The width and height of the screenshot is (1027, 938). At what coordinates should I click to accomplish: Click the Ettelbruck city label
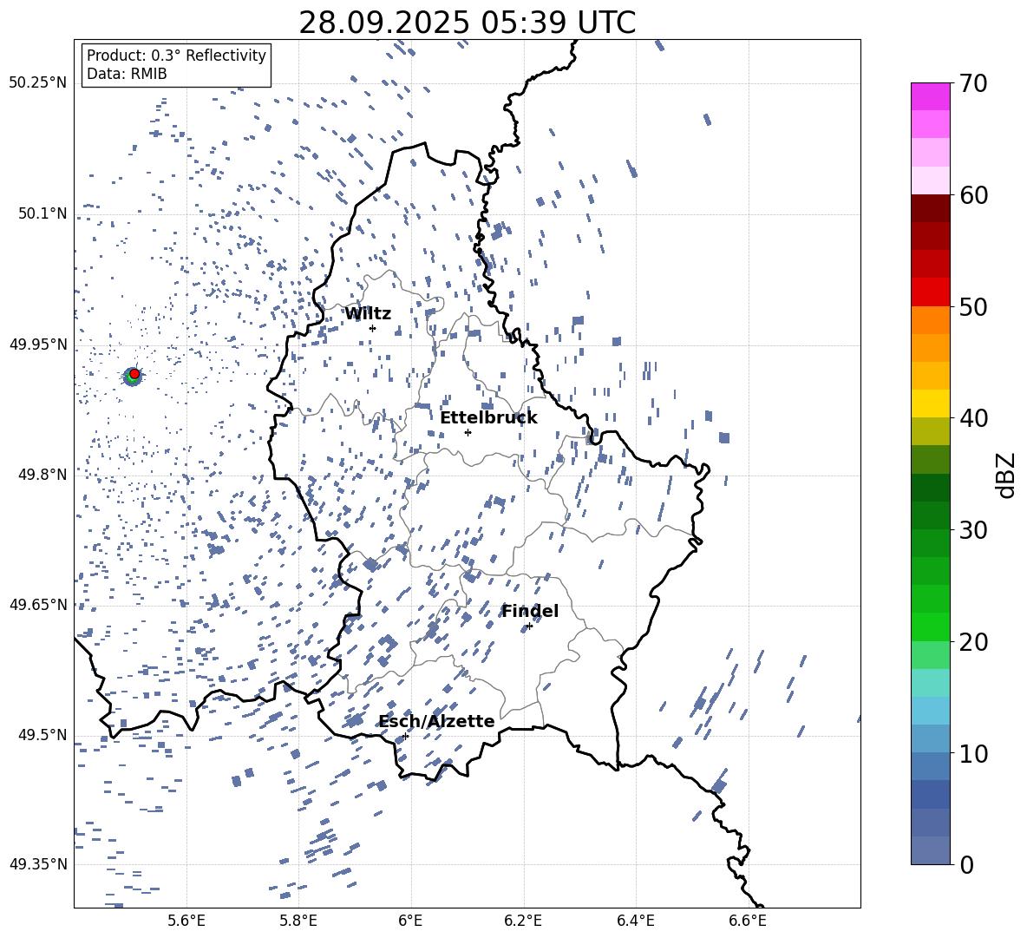pyautogui.click(x=488, y=418)
